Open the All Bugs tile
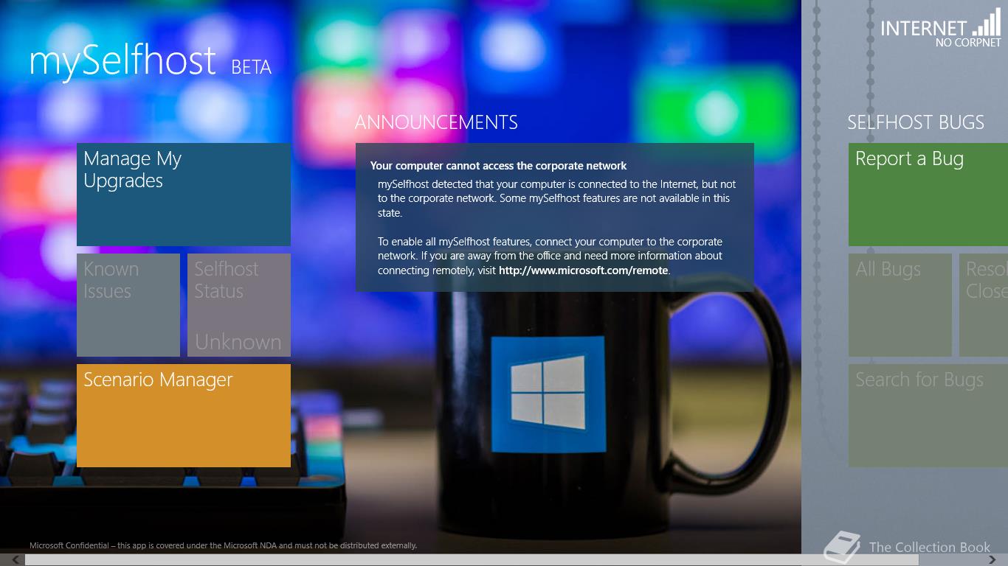The width and height of the screenshot is (1008, 566). pyautogui.click(x=900, y=305)
